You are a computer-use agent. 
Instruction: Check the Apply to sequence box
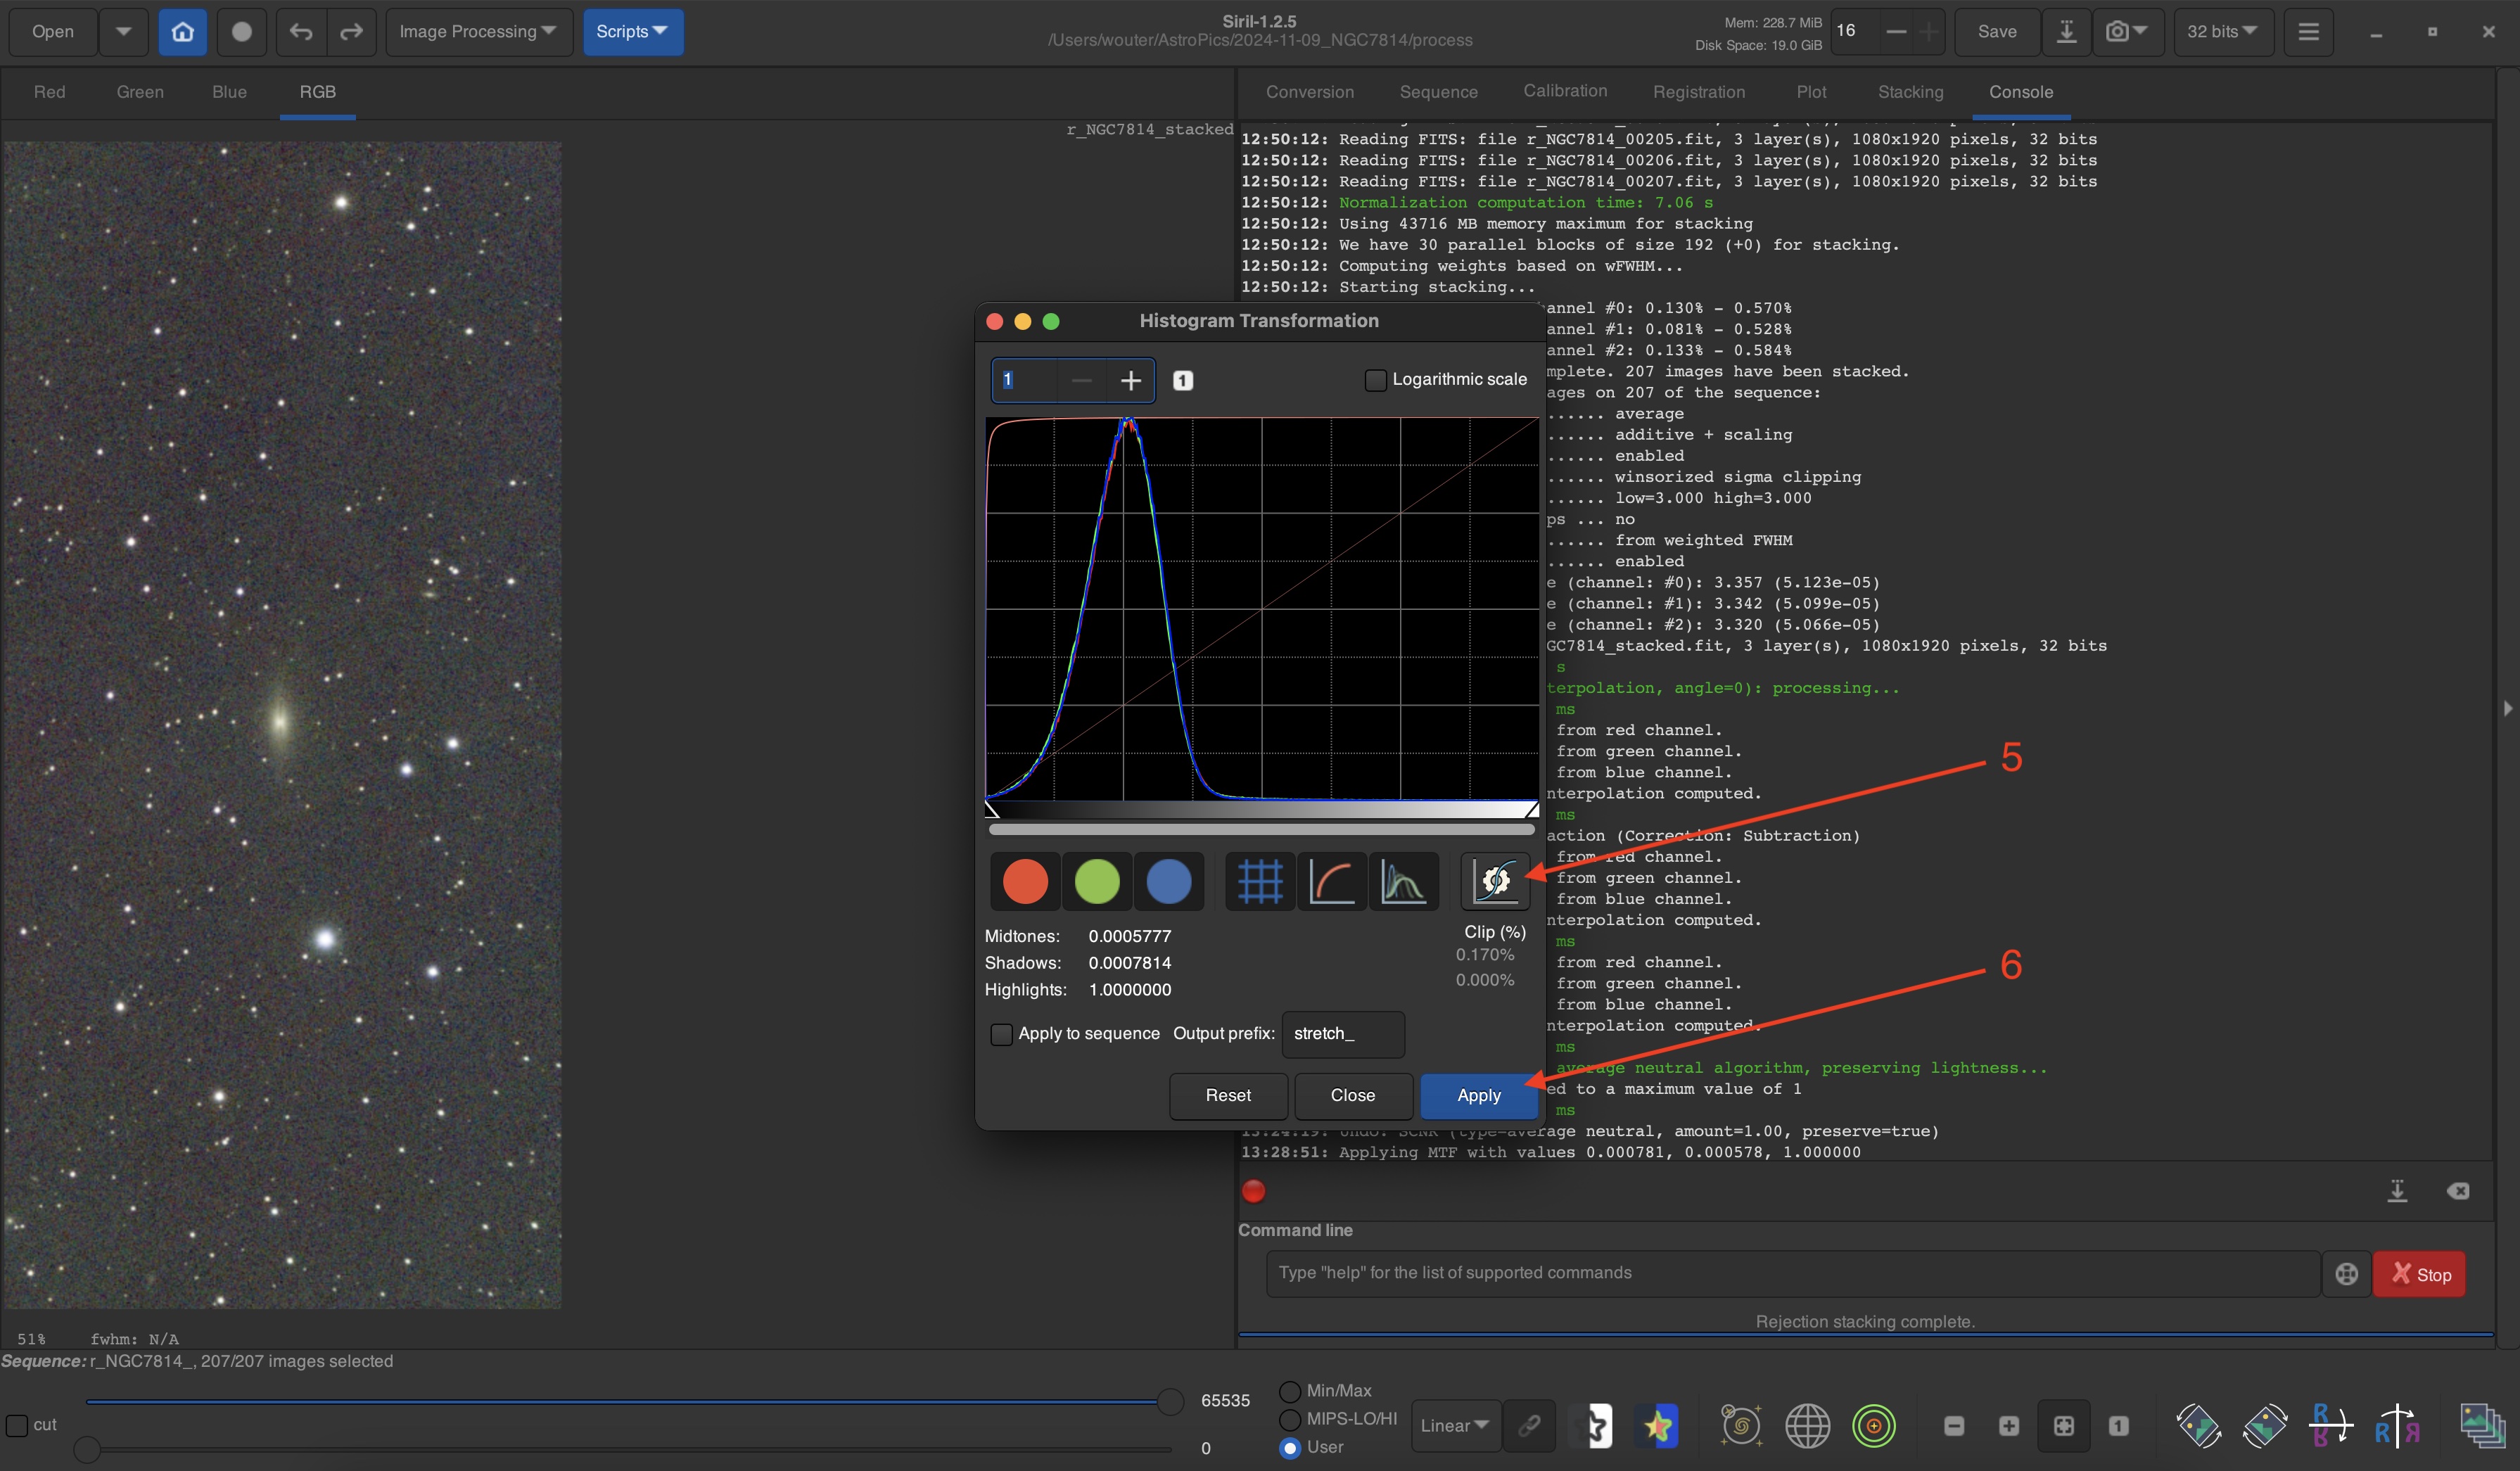1001,1034
